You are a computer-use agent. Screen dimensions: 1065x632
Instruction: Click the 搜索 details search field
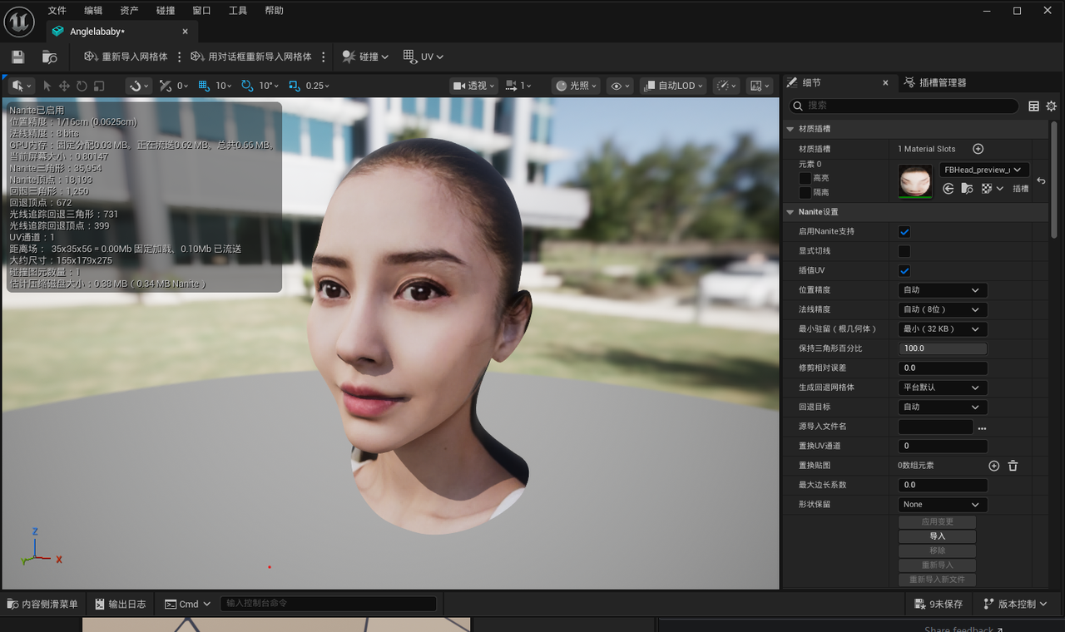click(904, 106)
